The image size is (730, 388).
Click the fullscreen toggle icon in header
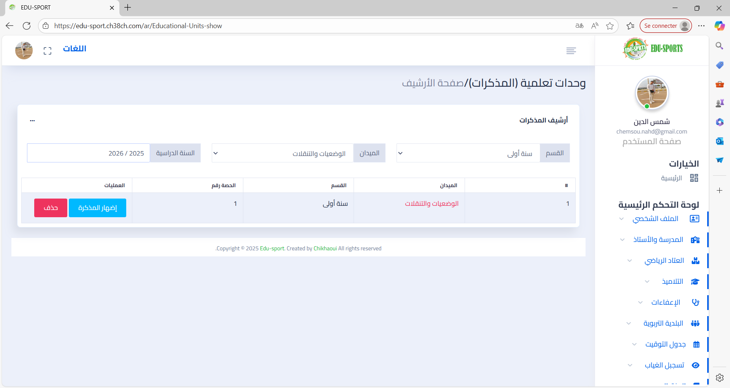coord(48,51)
